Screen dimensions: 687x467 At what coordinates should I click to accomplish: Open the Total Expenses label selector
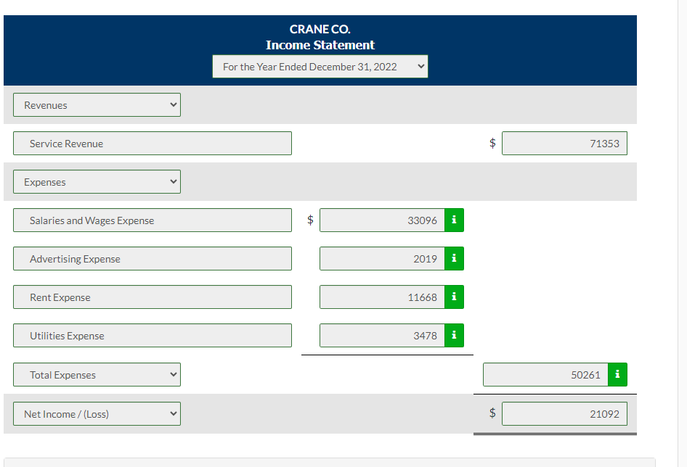[x=97, y=374]
